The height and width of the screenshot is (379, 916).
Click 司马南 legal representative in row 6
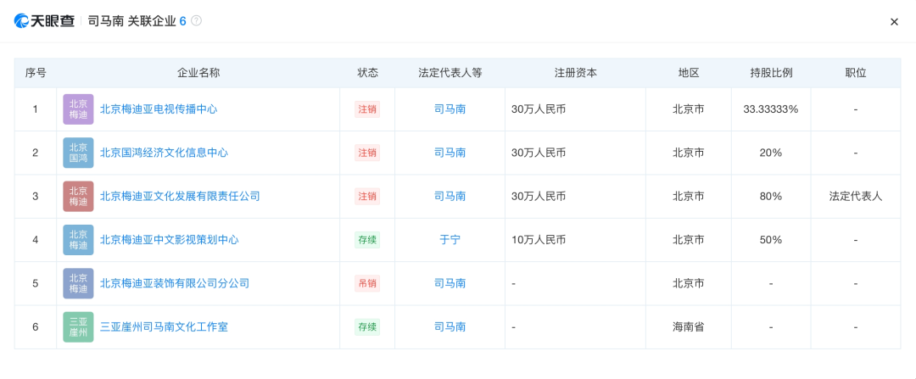coord(450,327)
